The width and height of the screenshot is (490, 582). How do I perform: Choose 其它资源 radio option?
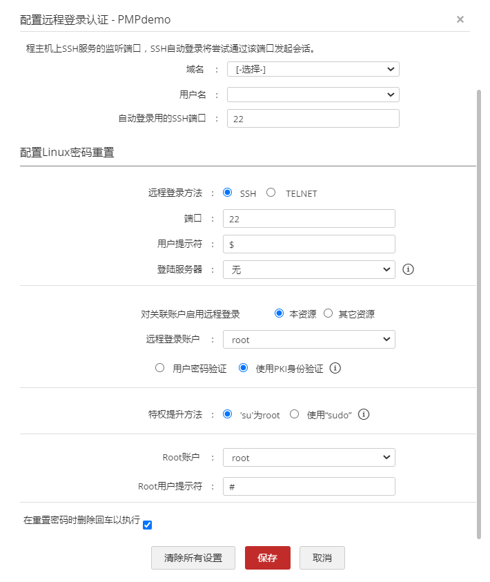pyautogui.click(x=329, y=313)
